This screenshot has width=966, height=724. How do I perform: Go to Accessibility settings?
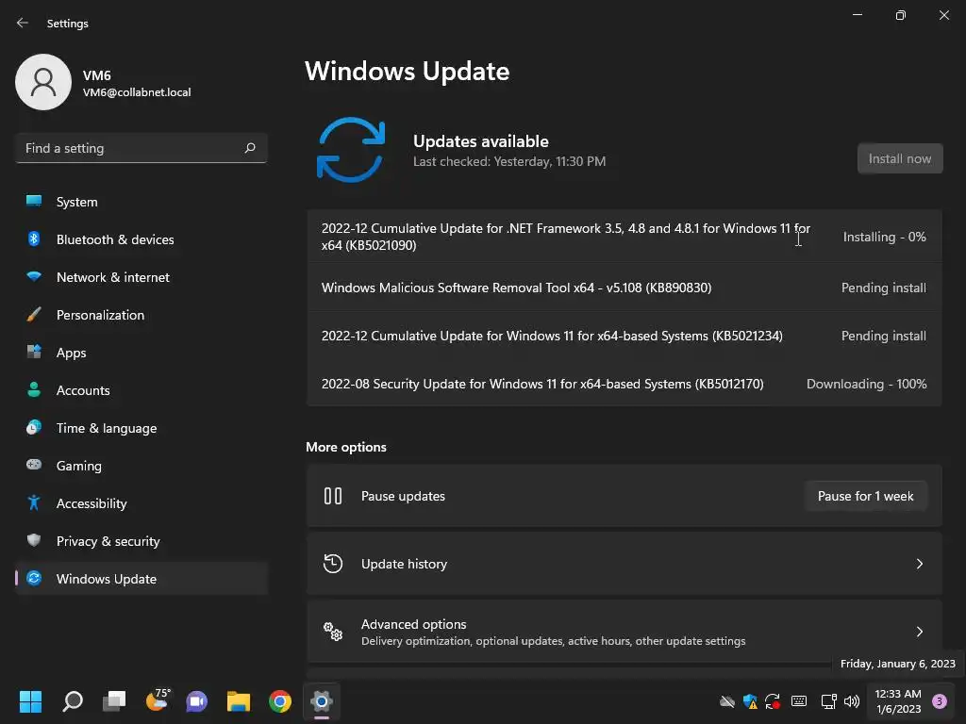[142, 503]
